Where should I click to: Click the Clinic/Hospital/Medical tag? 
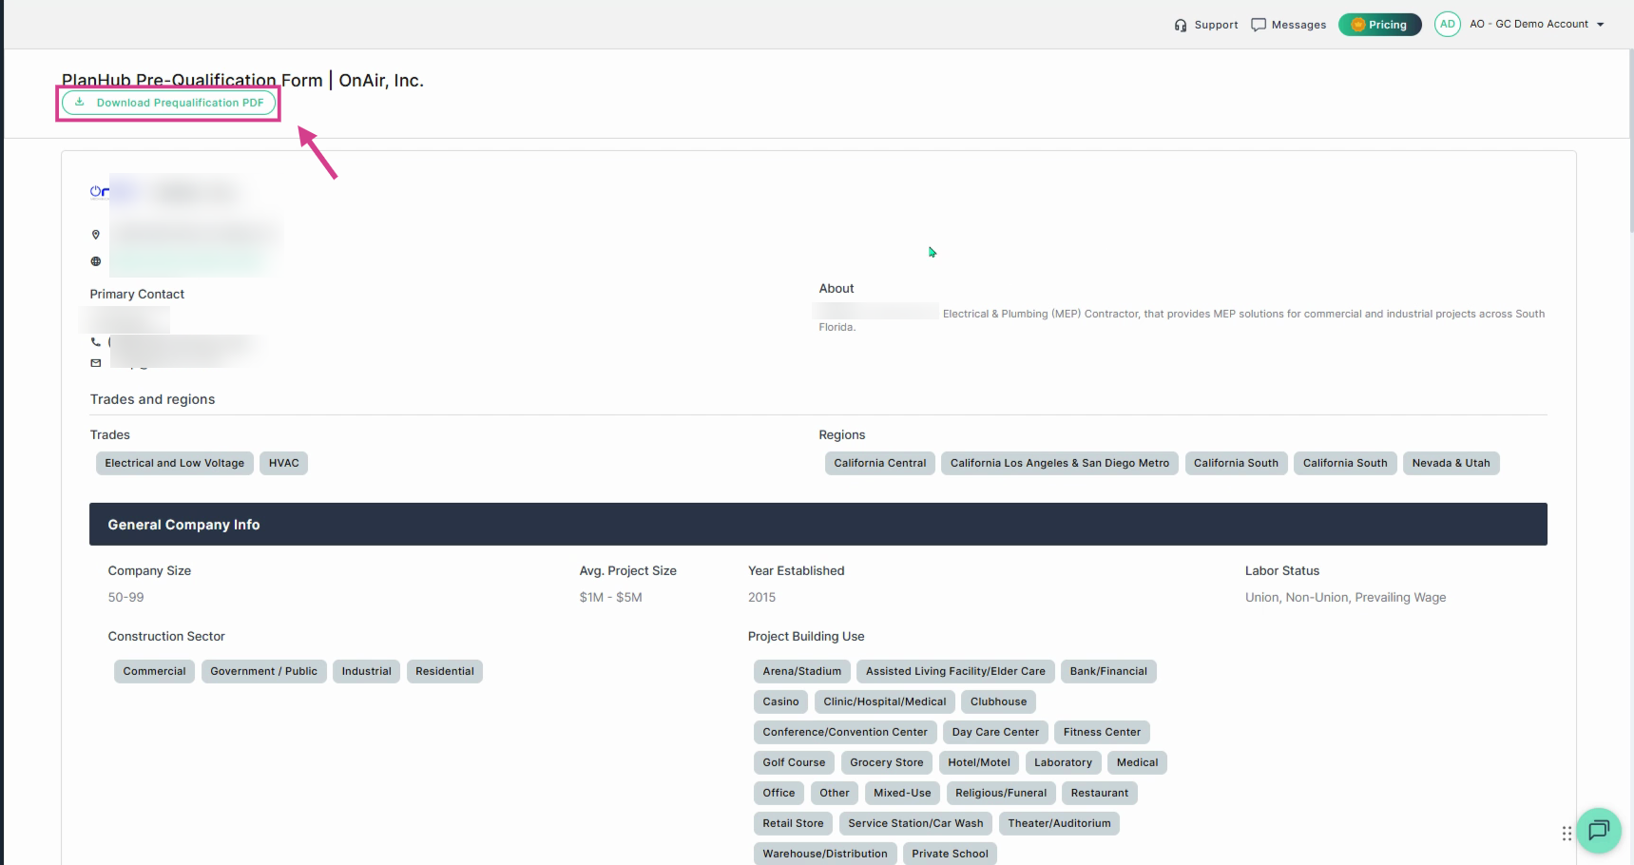coord(885,702)
